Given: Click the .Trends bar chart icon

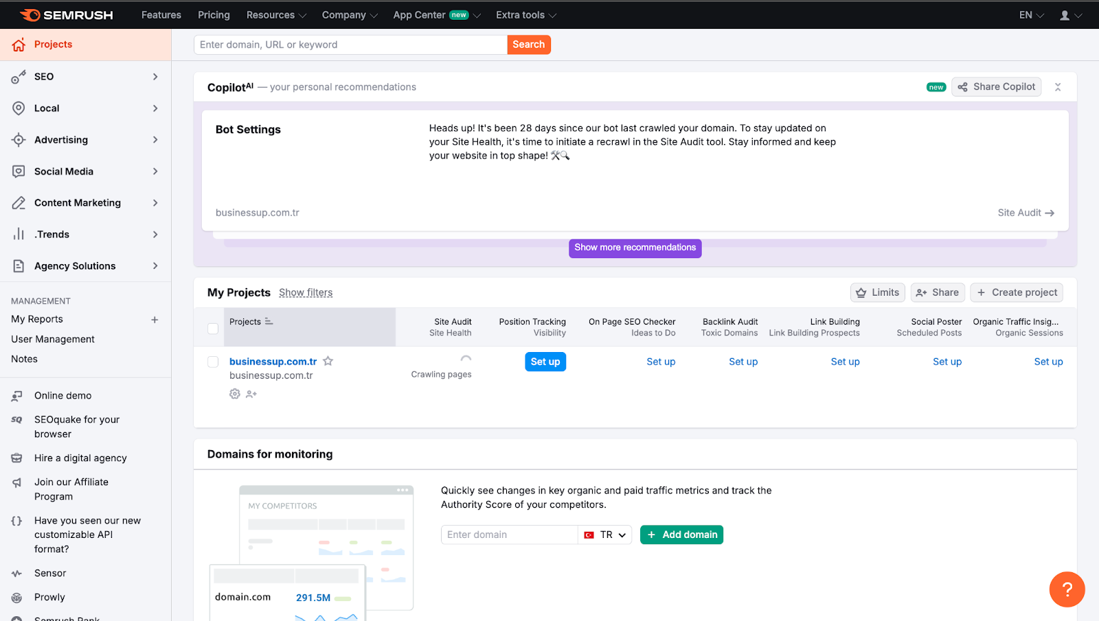Looking at the screenshot, I should click(19, 235).
